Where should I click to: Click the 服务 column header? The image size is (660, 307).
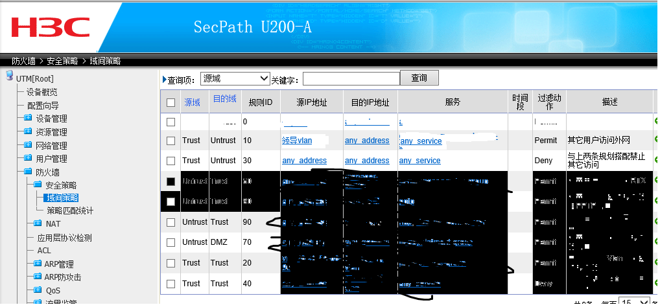pos(453,102)
